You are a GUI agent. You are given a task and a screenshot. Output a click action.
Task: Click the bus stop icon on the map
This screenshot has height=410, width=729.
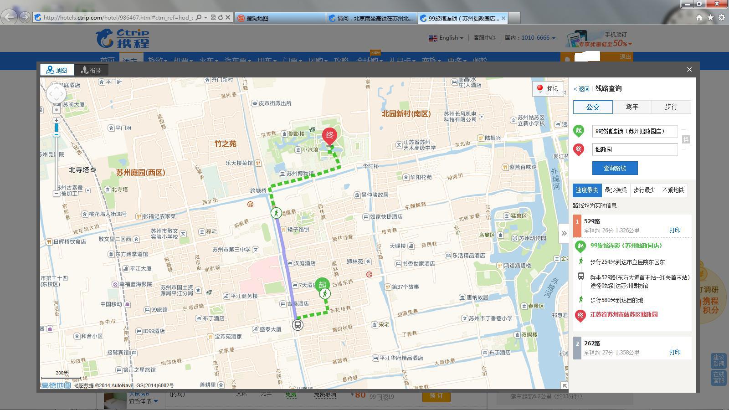coord(298,325)
